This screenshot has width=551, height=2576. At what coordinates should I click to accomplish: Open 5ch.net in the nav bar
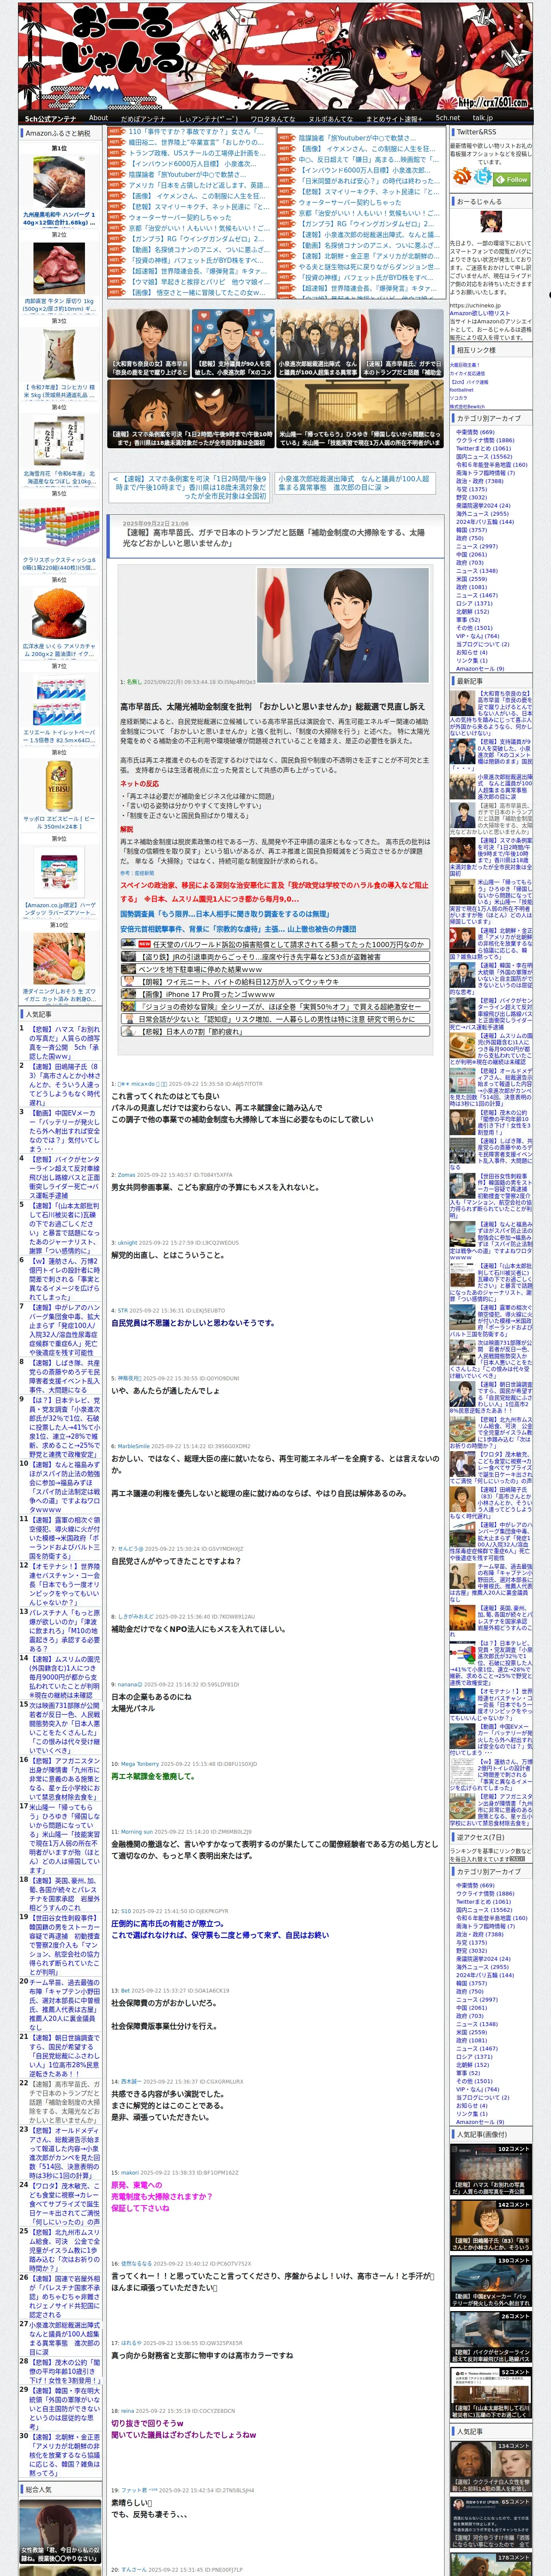(448, 118)
